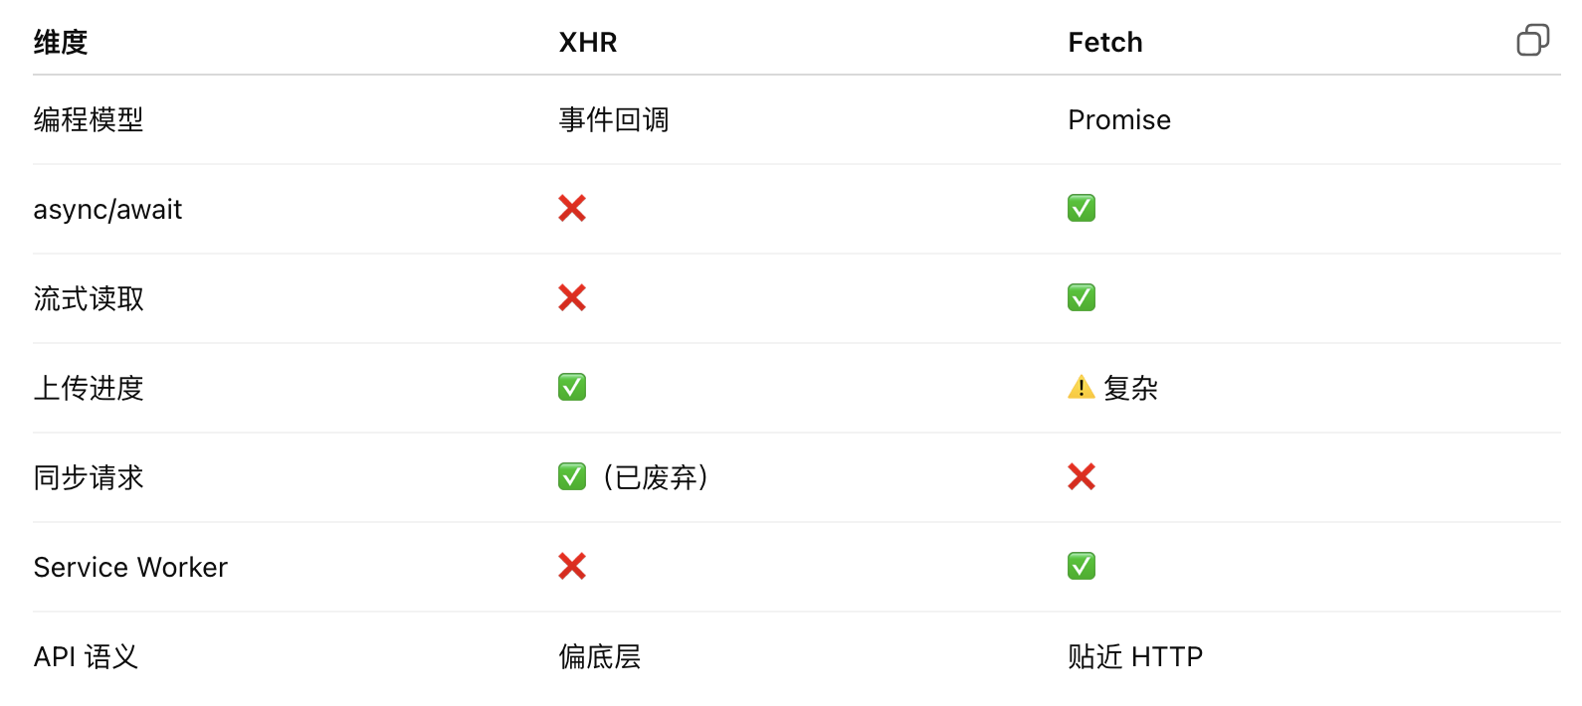Click the 事件回调 cell text
This screenshot has height=706, width=1582.
pos(614,120)
